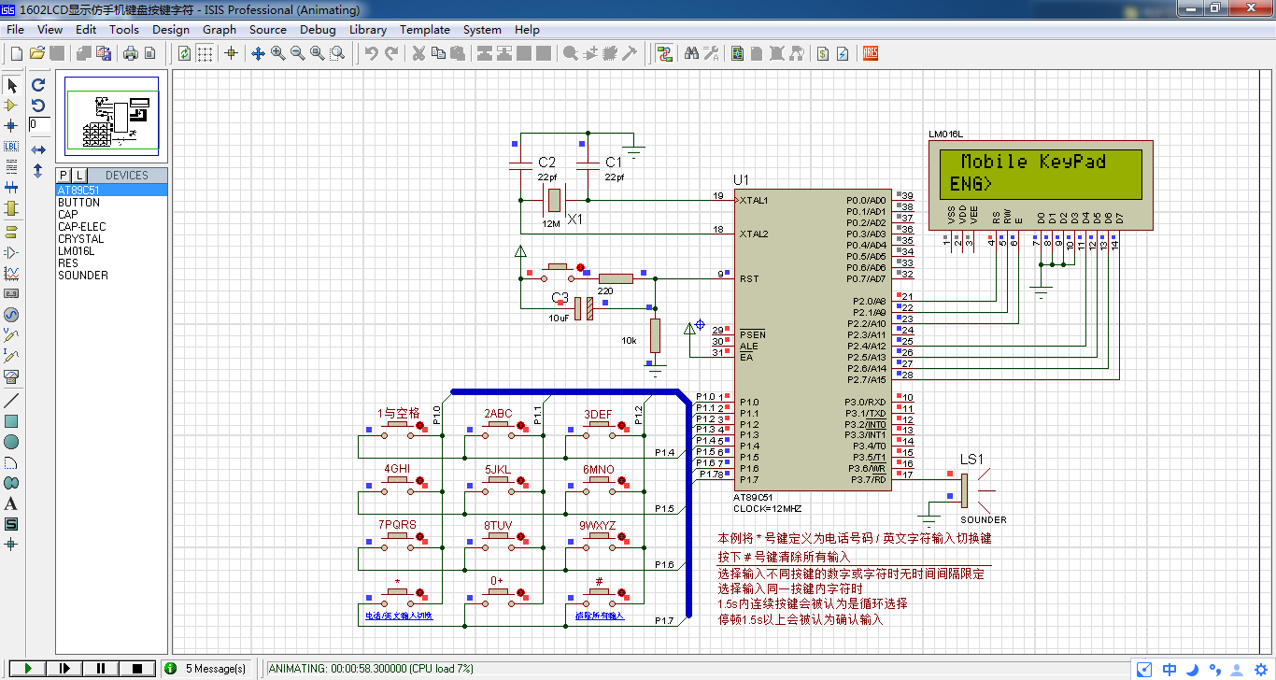The height and width of the screenshot is (680, 1276).
Task: Click the pan/center view icon
Action: [259, 53]
